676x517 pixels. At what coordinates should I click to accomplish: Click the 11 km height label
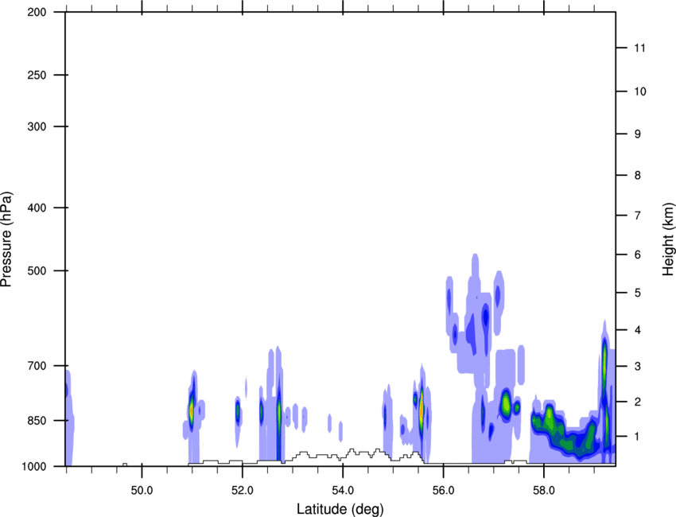640,48
